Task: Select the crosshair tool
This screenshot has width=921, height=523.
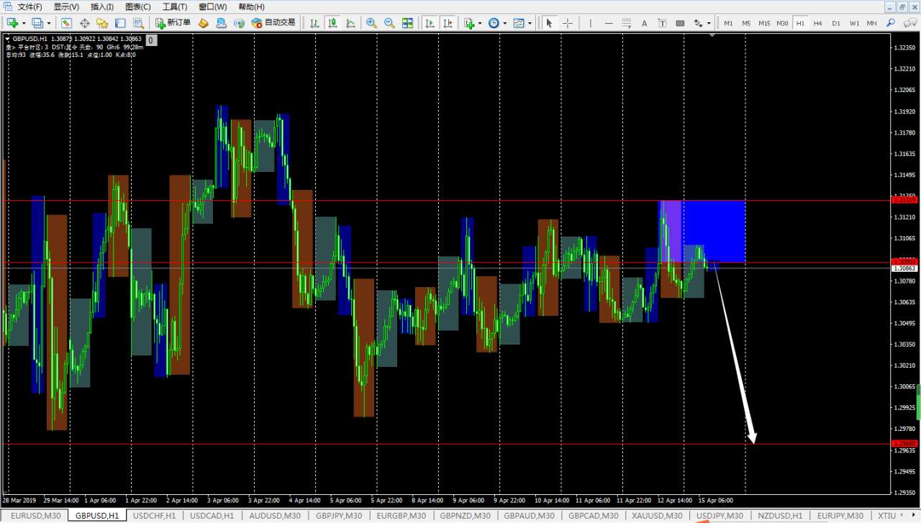Action: [x=568, y=23]
